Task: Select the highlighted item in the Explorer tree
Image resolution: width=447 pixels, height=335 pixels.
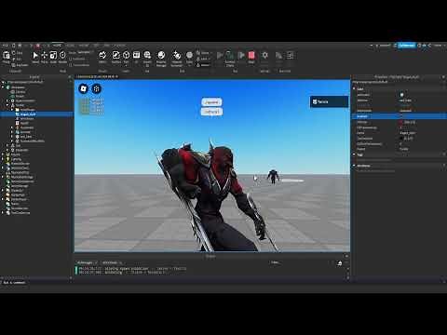Action: point(36,114)
